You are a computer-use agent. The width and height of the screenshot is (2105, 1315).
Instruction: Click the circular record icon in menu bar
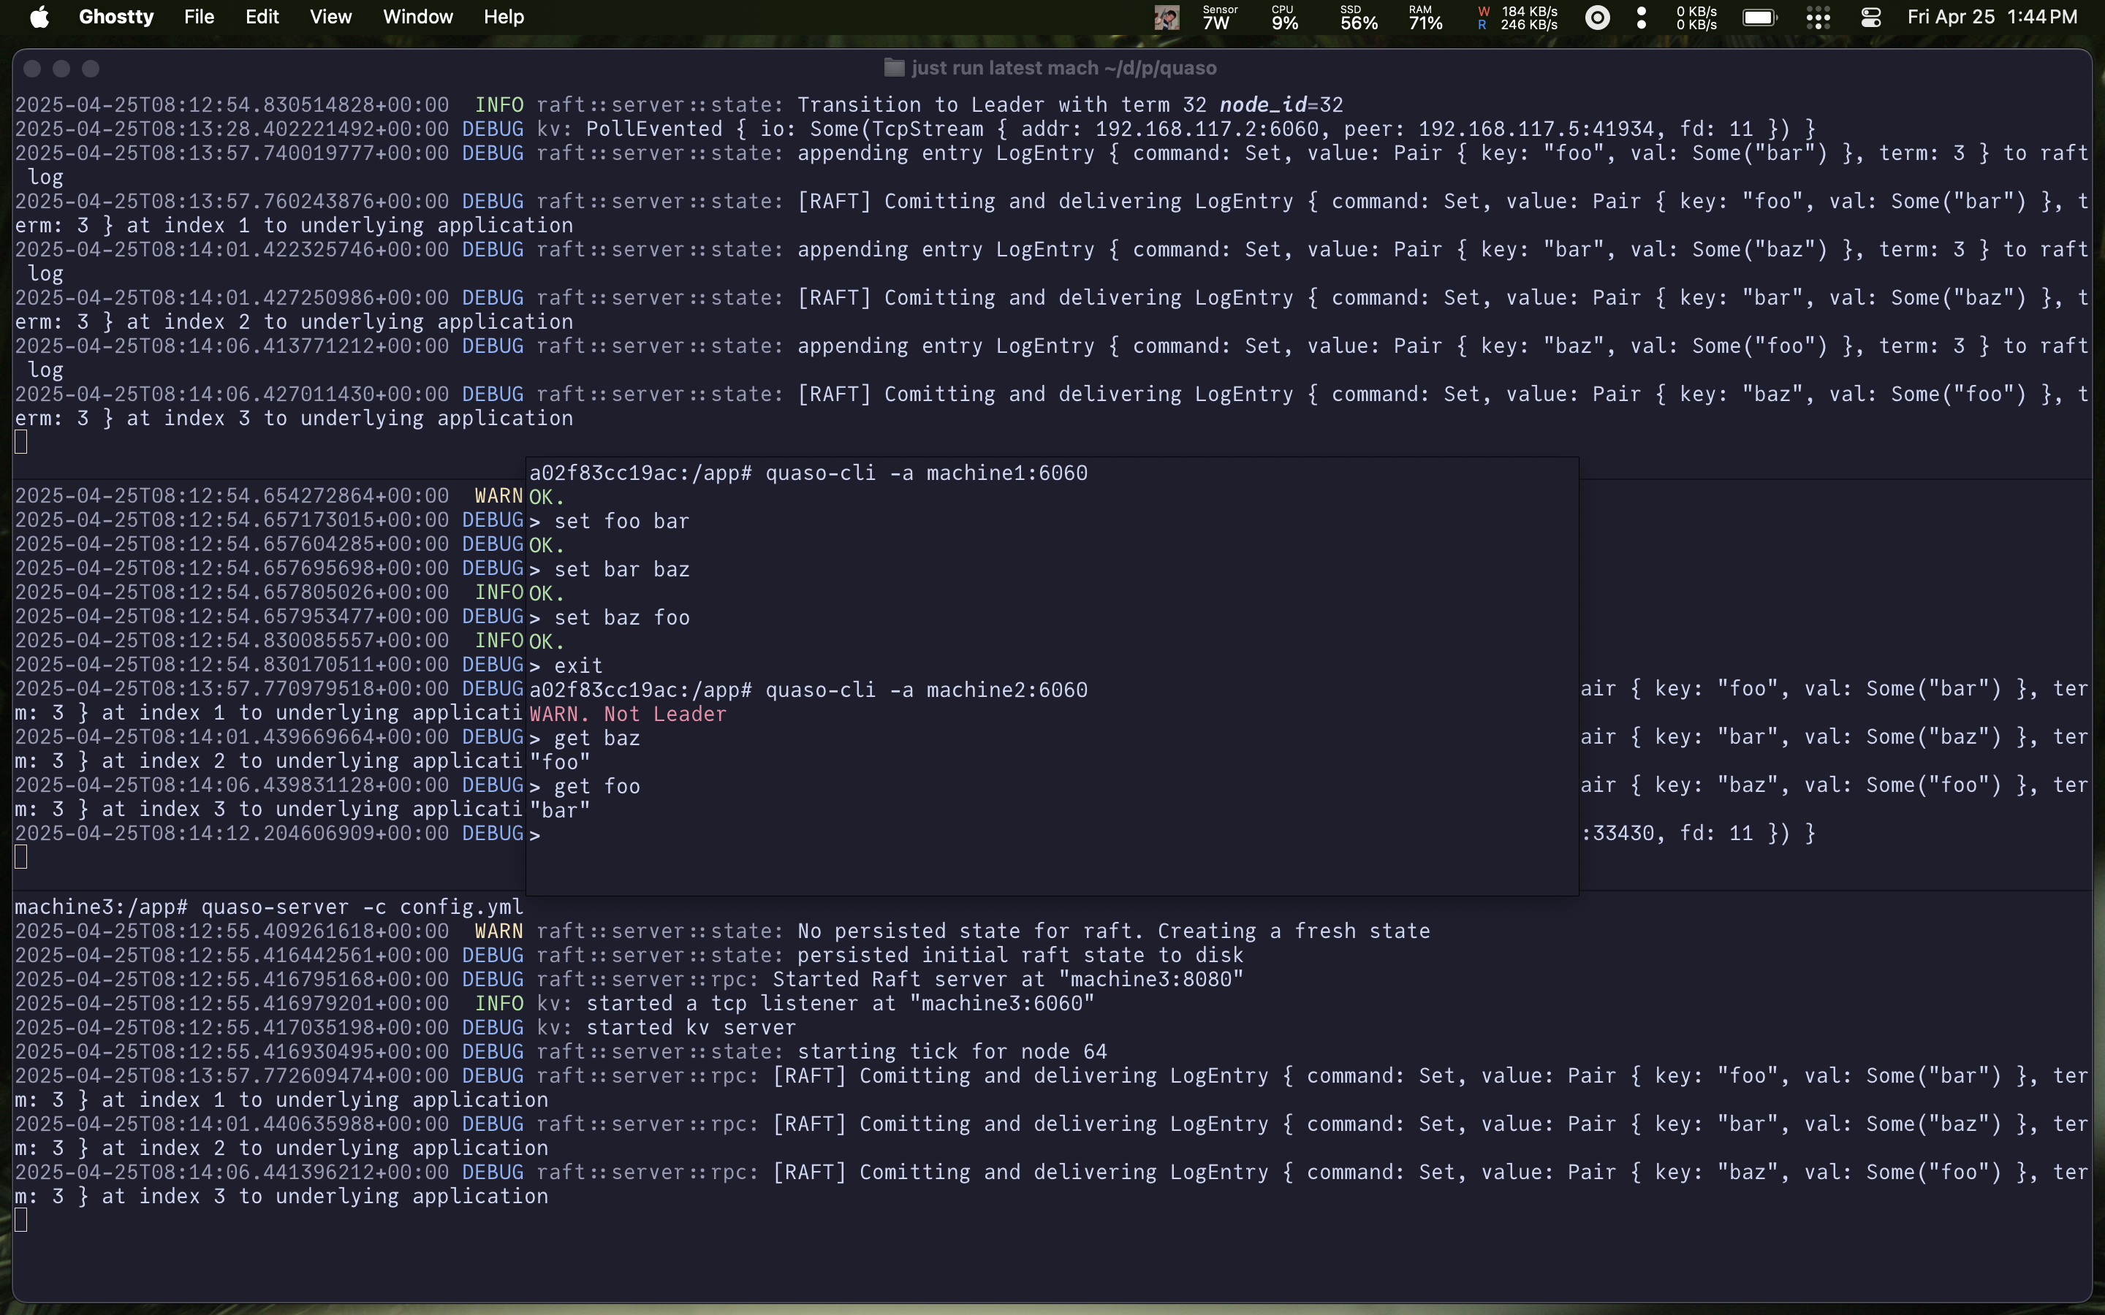1597,18
